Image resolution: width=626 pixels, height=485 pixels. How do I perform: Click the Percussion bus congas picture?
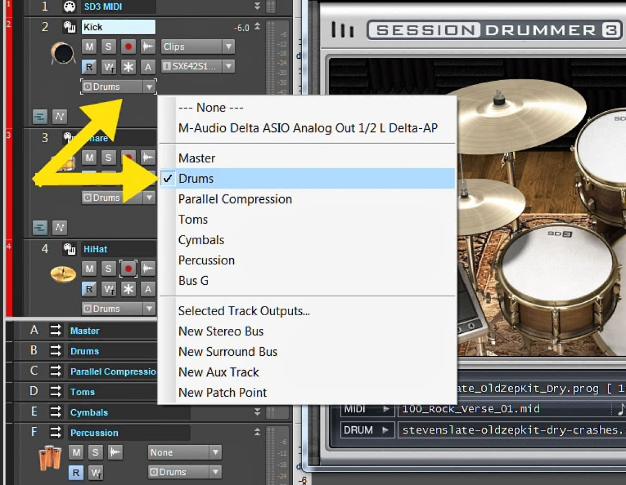click(x=50, y=457)
